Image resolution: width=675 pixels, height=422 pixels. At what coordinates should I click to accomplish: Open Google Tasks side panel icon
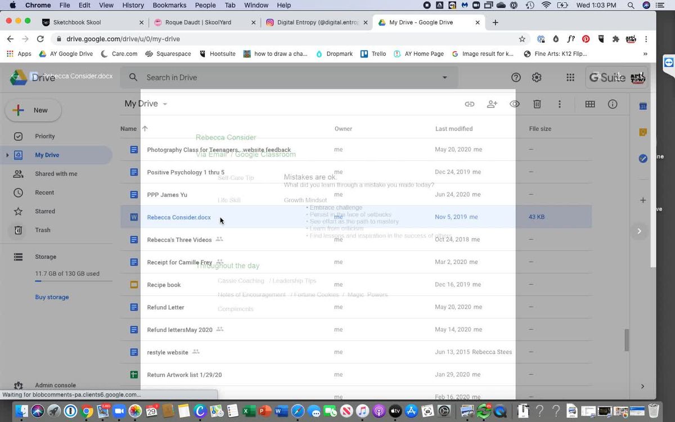point(643,159)
